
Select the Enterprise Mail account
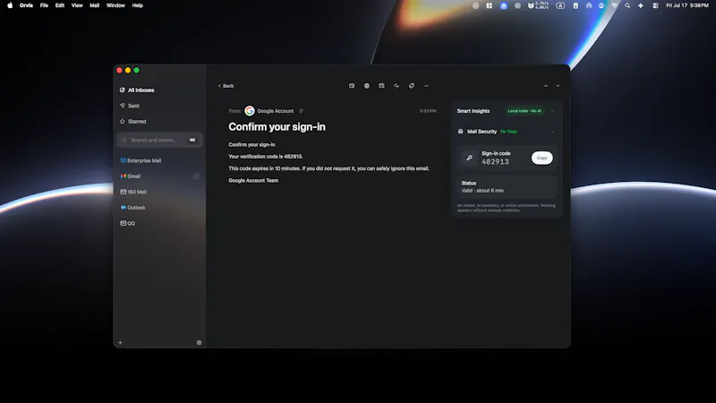(159, 161)
